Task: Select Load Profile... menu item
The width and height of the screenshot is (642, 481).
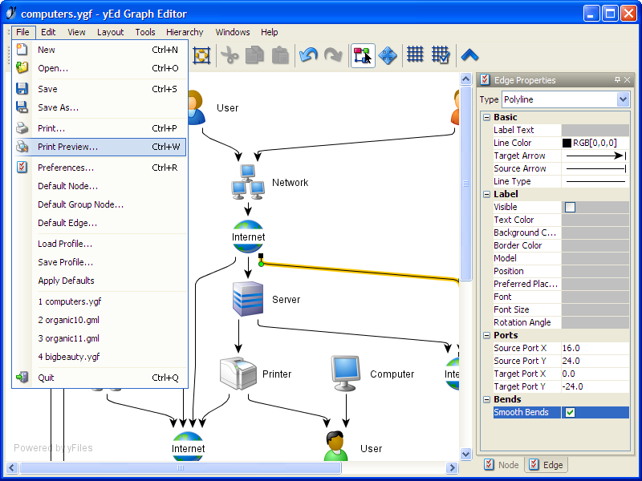Action: (x=100, y=244)
